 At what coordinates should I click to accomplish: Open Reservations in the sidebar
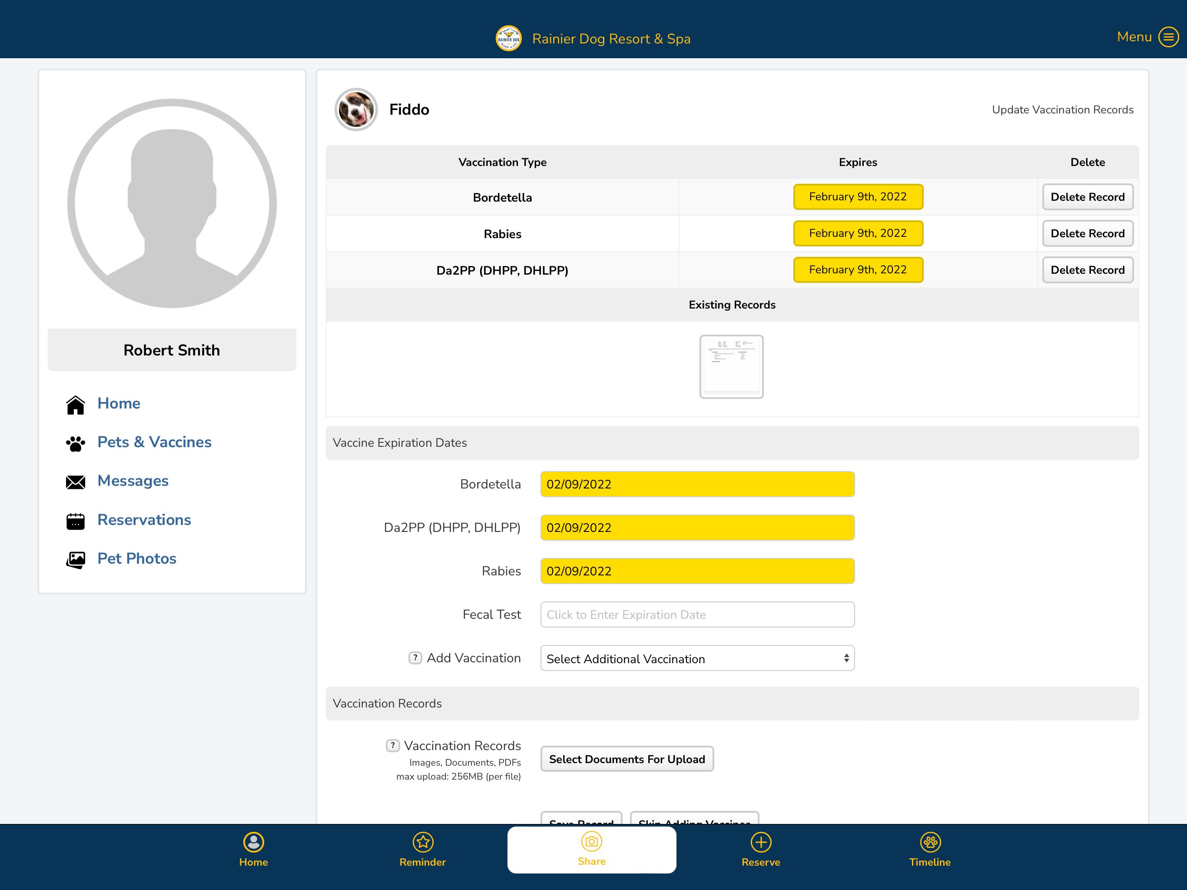[144, 520]
